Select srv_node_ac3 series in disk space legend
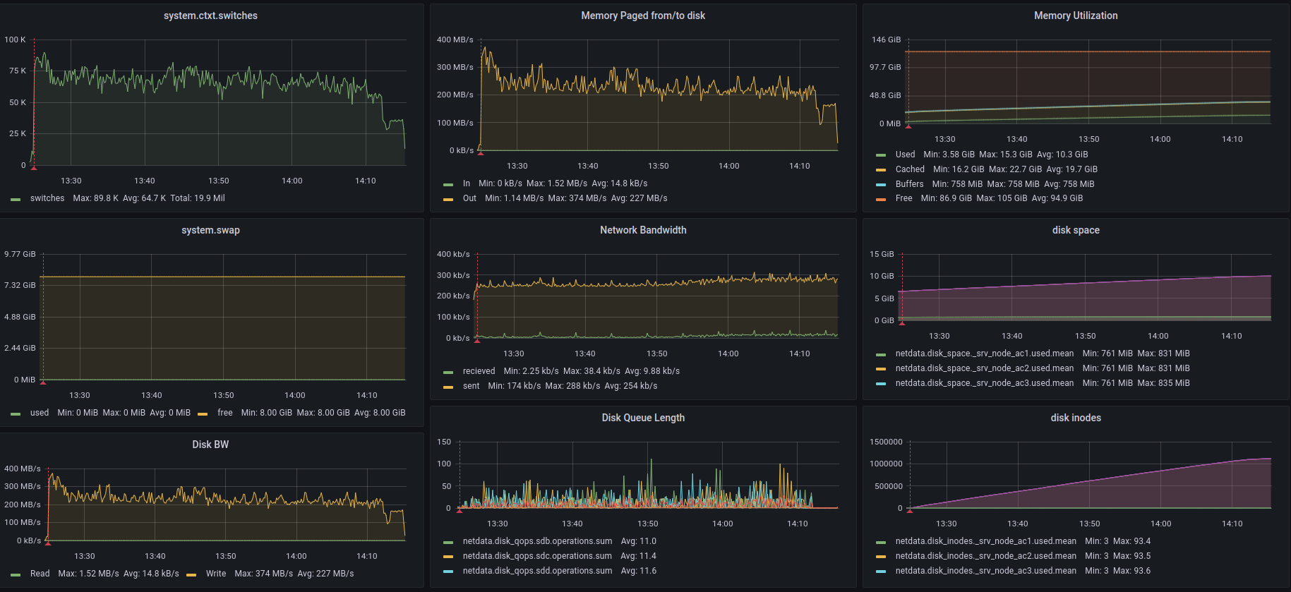The image size is (1291, 592). [984, 383]
